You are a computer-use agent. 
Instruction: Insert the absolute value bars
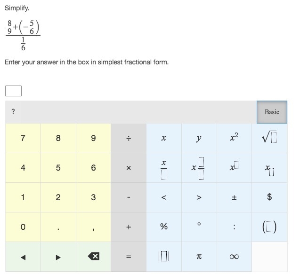tap(164, 257)
